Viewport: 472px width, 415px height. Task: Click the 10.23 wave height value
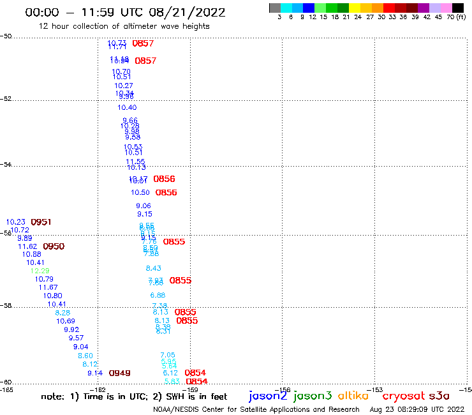(x=16, y=222)
